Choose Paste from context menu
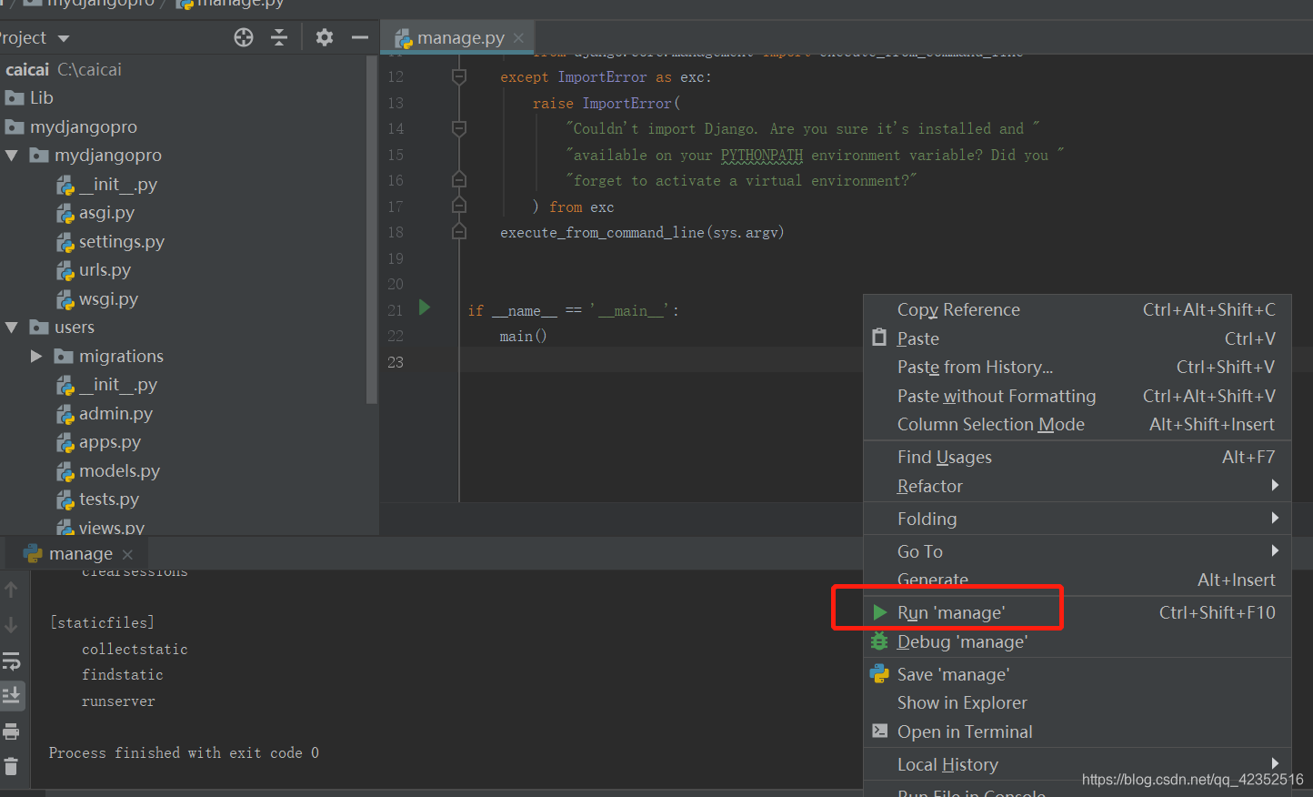The height and width of the screenshot is (797, 1313). tap(1077, 338)
